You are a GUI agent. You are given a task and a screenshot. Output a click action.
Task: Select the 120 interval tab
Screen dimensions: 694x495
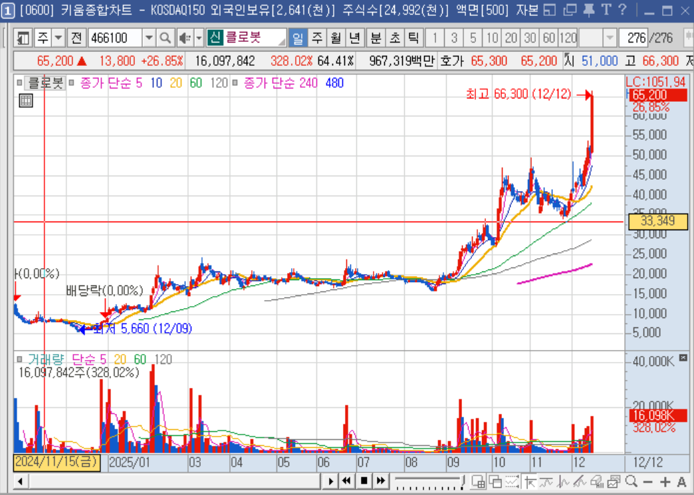[568, 39]
